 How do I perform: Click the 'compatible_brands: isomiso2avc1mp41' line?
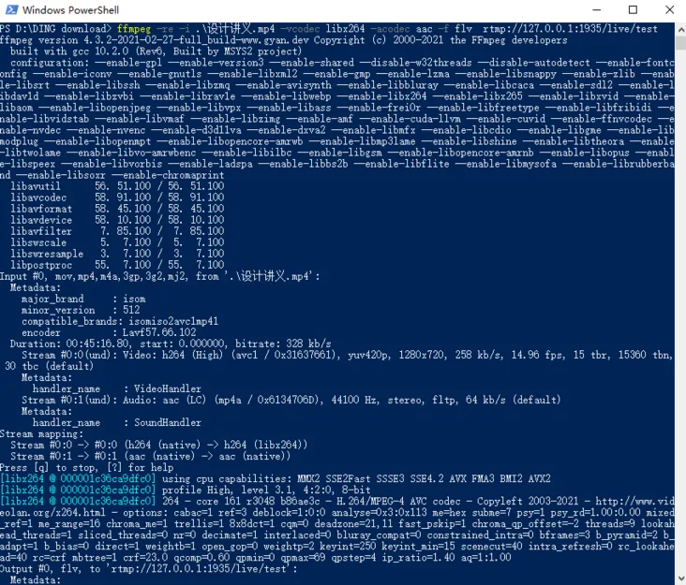pyautogui.click(x=120, y=322)
